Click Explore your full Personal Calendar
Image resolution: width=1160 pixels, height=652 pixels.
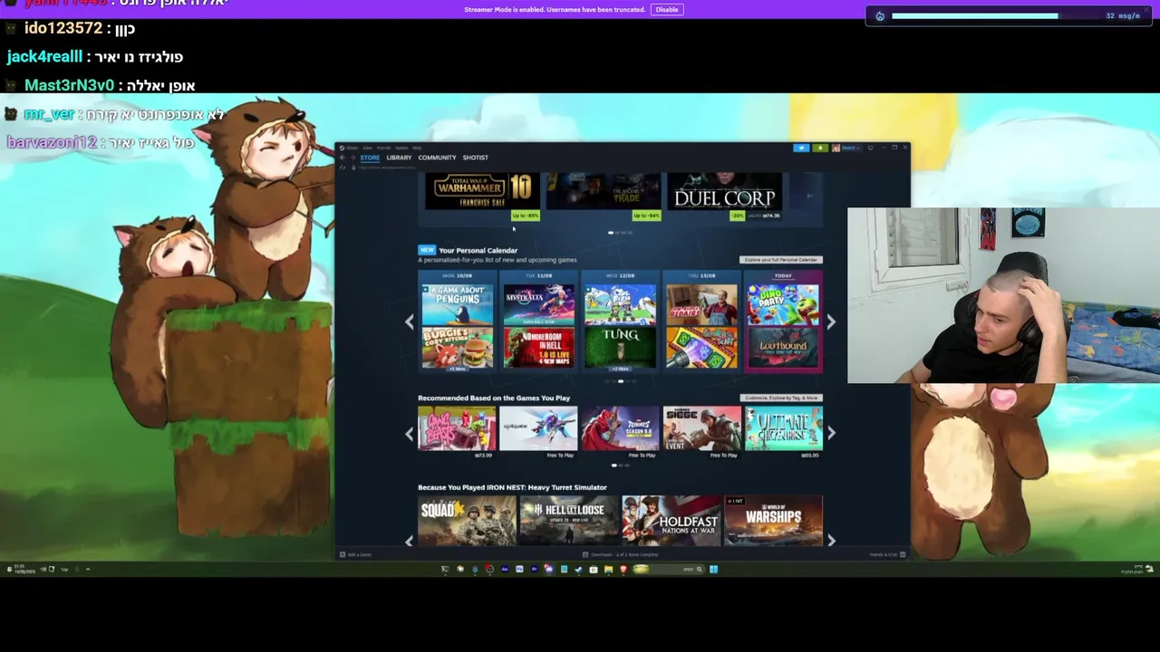click(x=780, y=260)
